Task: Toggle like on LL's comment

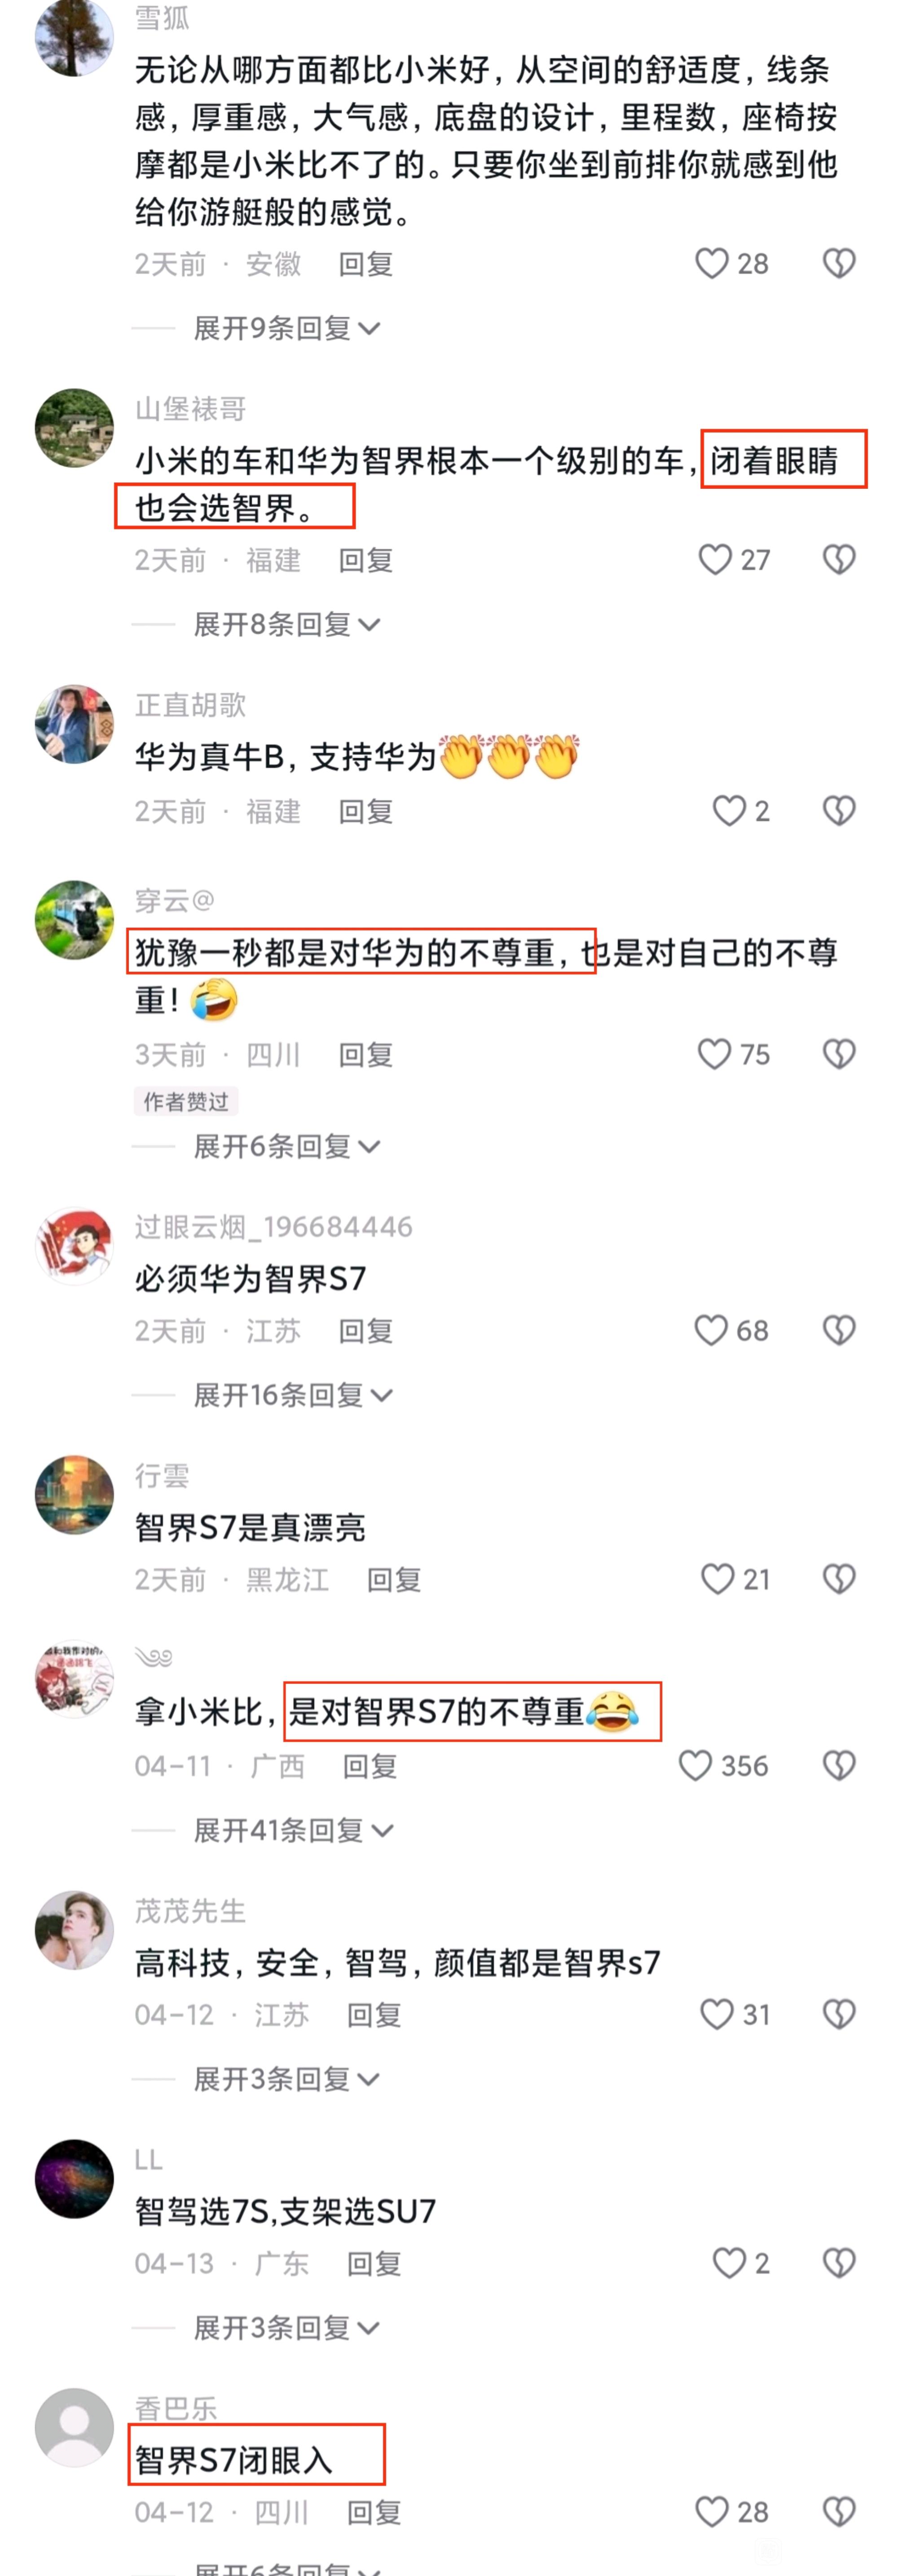Action: [729, 2263]
